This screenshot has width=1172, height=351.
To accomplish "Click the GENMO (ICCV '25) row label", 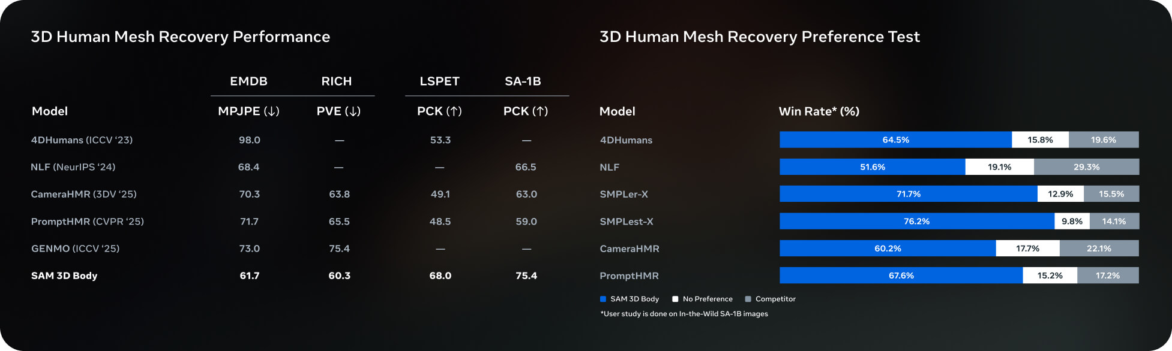I will (x=75, y=249).
